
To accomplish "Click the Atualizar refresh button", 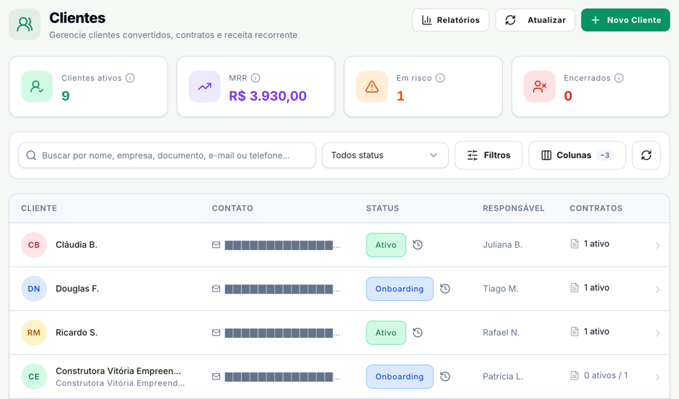I will [x=535, y=20].
